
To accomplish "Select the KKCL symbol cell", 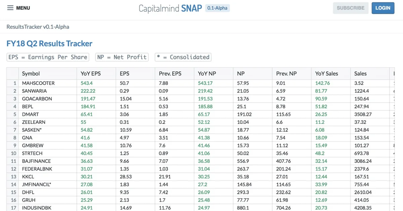I will pyautogui.click(x=48, y=177).
